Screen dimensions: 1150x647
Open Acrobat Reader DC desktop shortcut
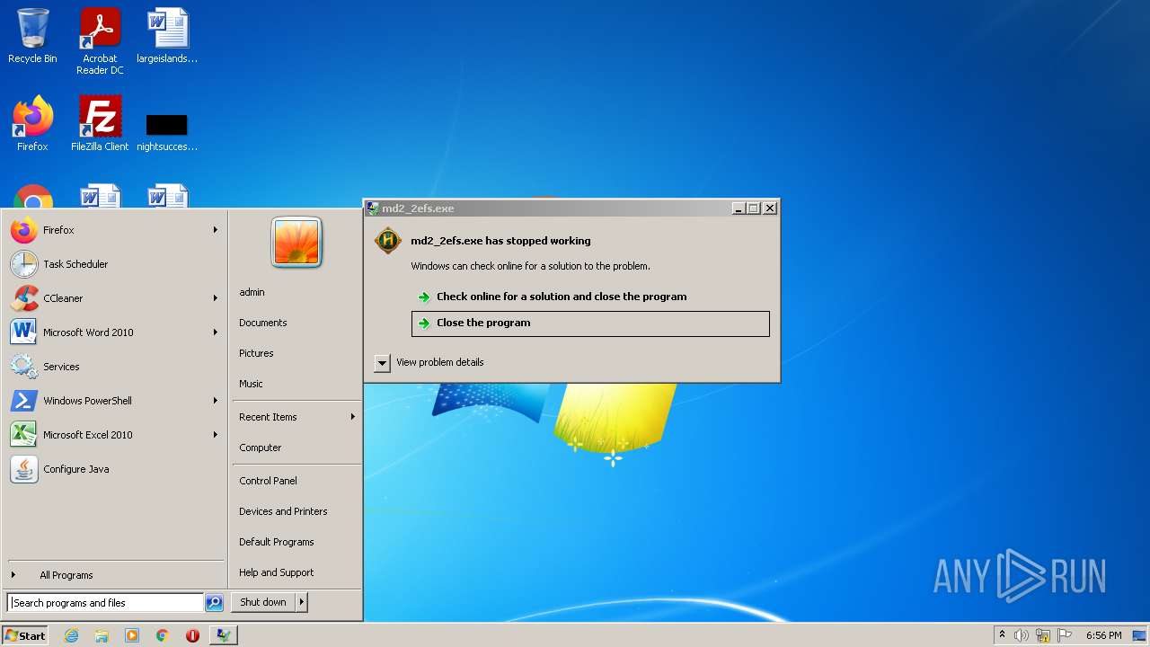point(100,41)
